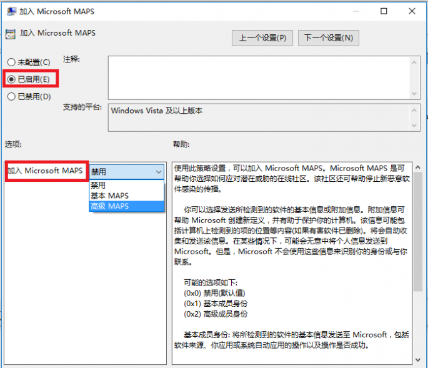
Task: Click 上一个设置(P) button
Action: coord(262,38)
